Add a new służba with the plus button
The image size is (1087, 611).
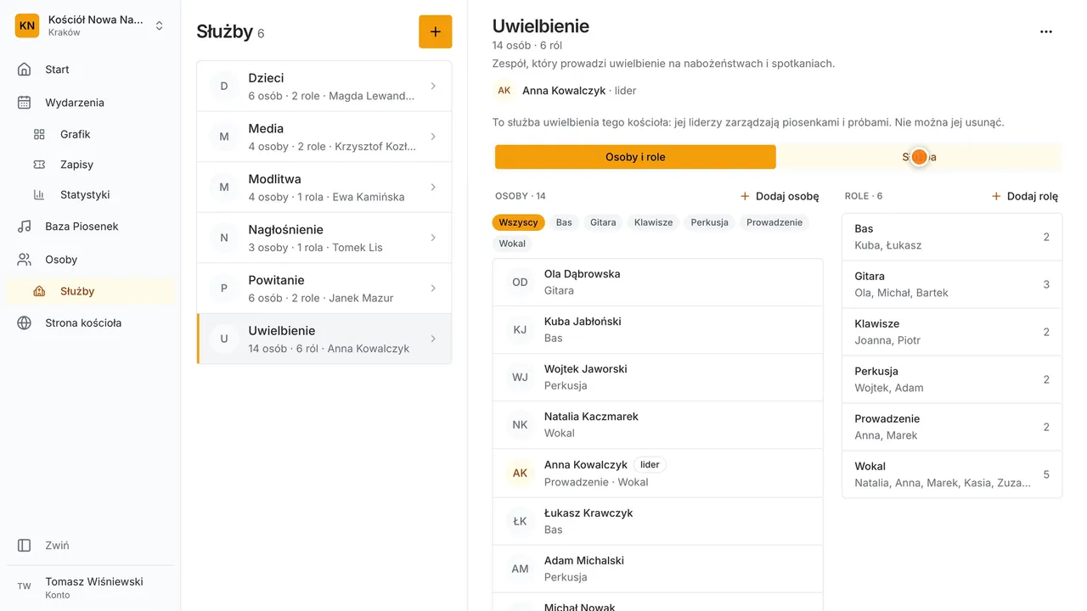click(436, 31)
